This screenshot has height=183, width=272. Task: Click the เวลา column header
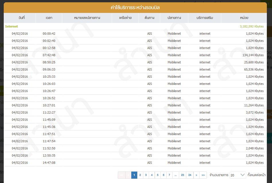[49, 18]
